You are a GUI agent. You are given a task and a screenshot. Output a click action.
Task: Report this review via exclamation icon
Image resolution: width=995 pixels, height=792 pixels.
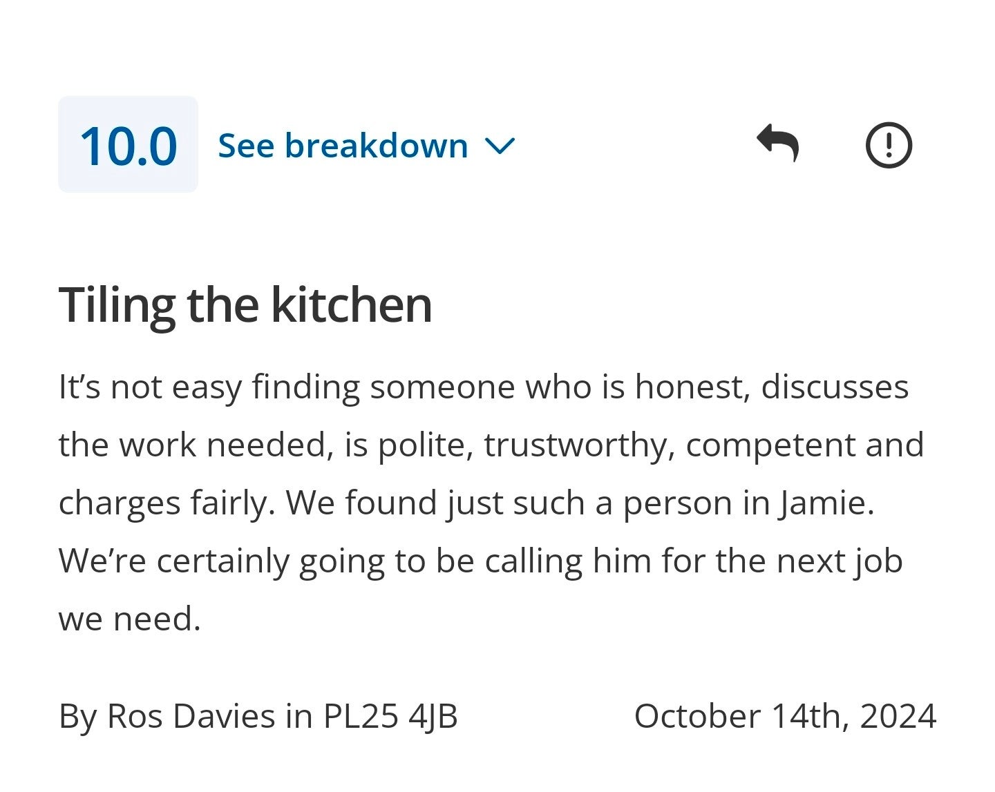[889, 145]
